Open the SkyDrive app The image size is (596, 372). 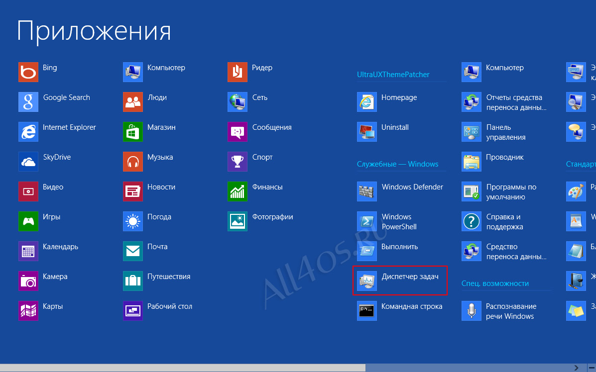(28, 162)
